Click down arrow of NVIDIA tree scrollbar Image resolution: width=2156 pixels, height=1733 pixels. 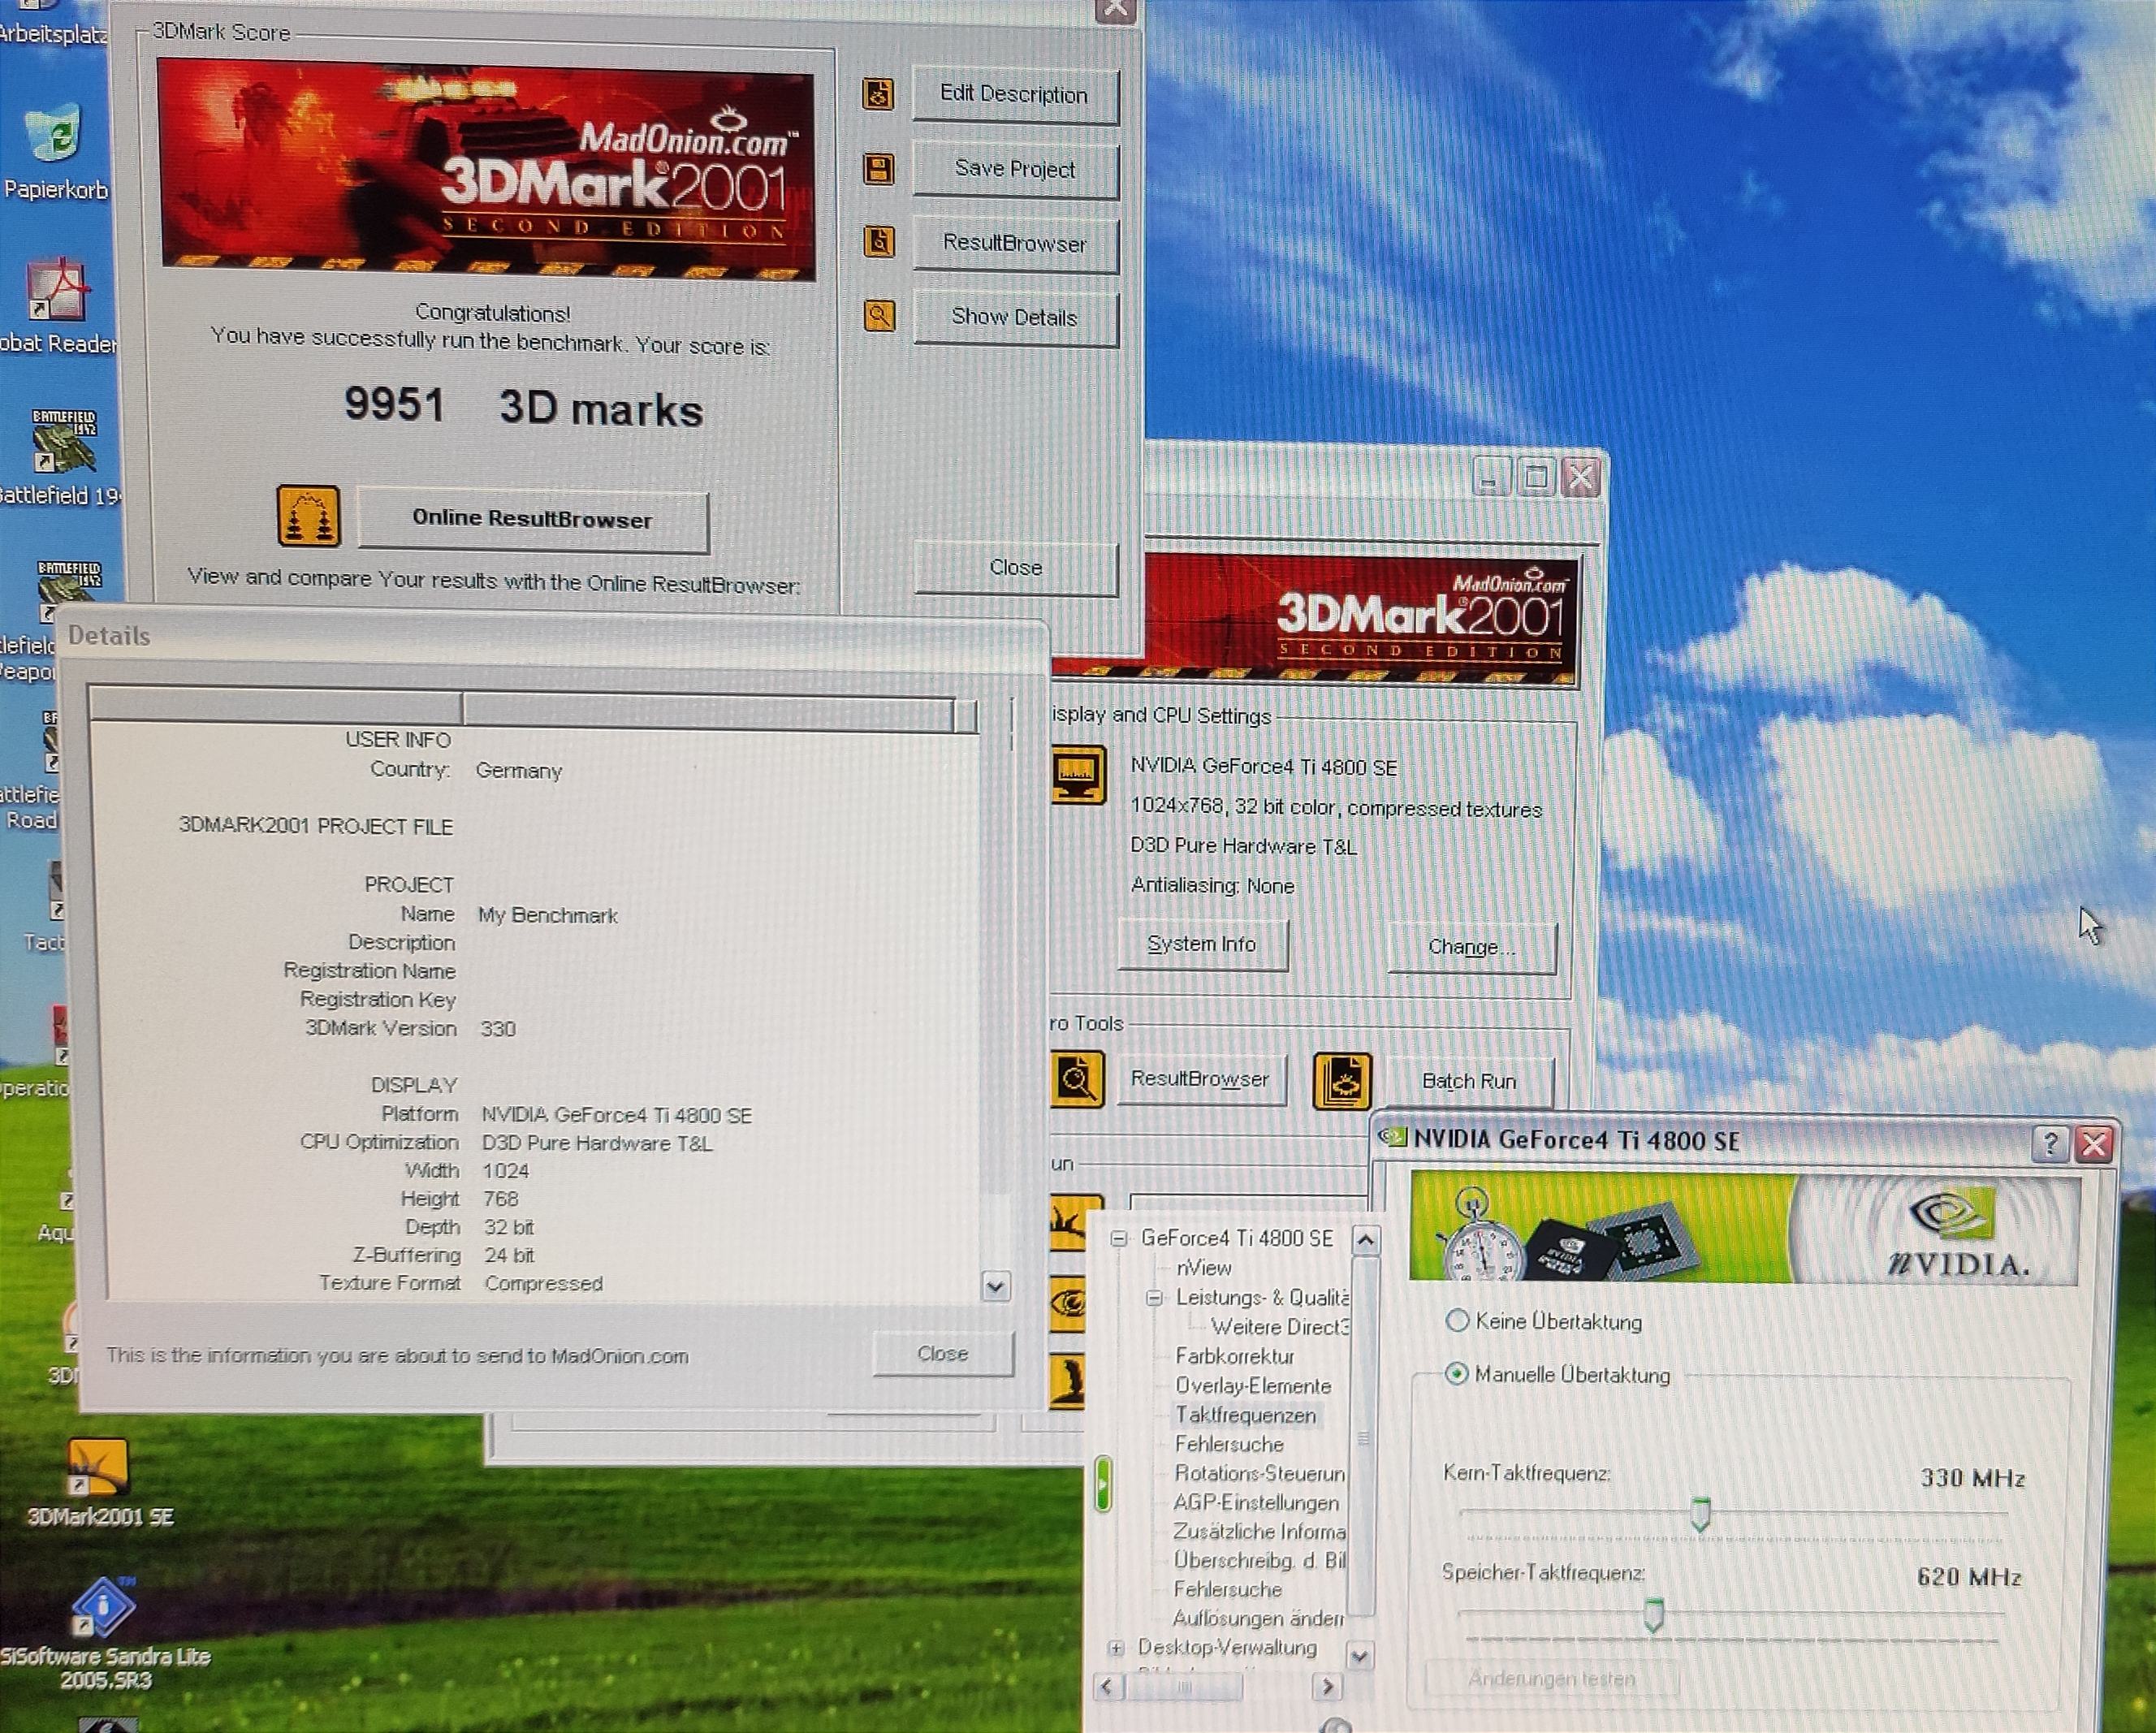click(1359, 1657)
